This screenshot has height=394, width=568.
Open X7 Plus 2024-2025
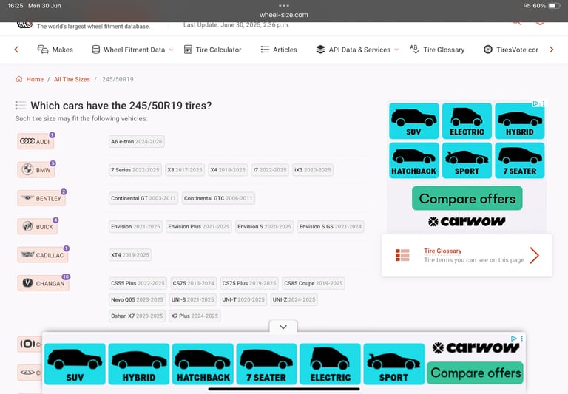195,316
